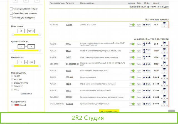Add AUTOPAL lamp 123456 to cart
The image size is (178, 124).
(x=164, y=23)
